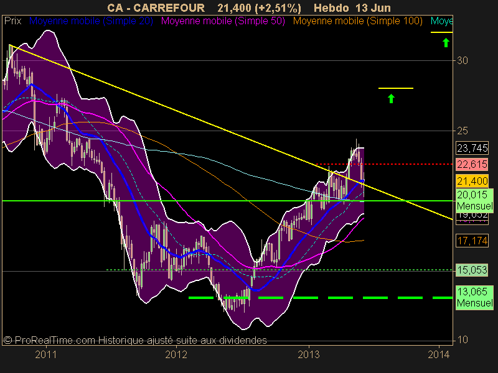Click the thick green dashed 13,065 support line
Screen dimensions: 498x373
[321, 298]
